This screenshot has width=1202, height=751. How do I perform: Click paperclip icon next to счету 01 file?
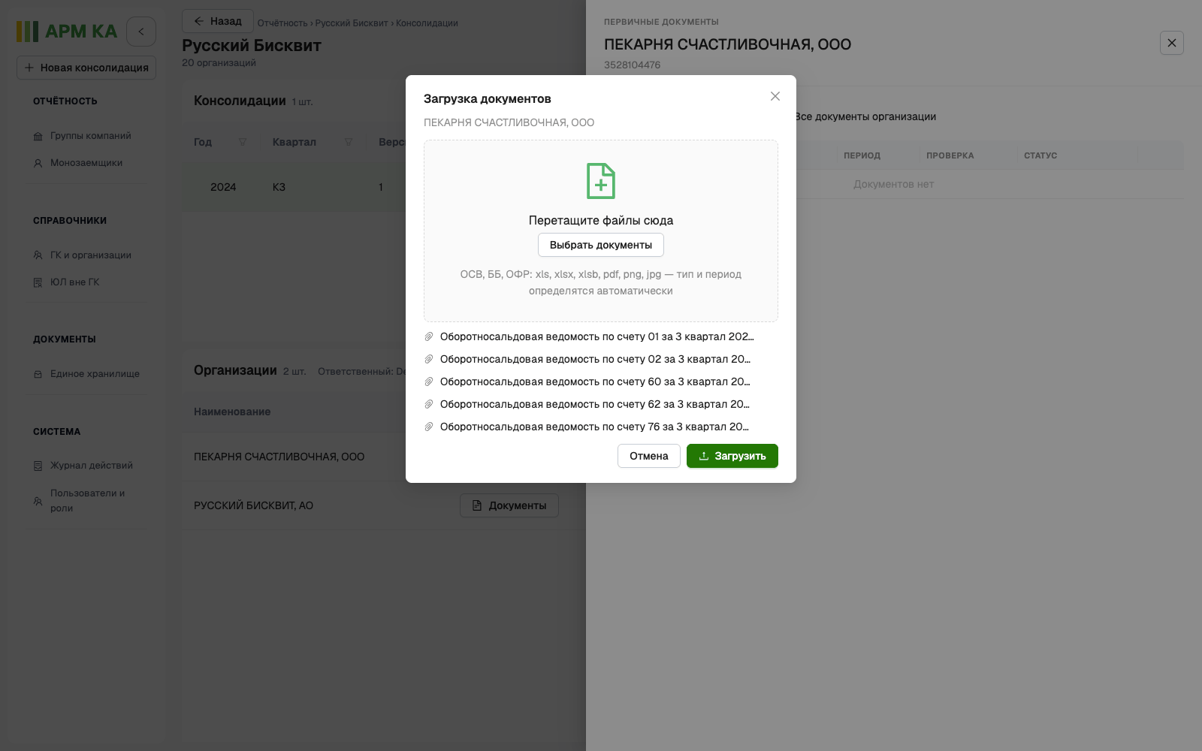429,336
